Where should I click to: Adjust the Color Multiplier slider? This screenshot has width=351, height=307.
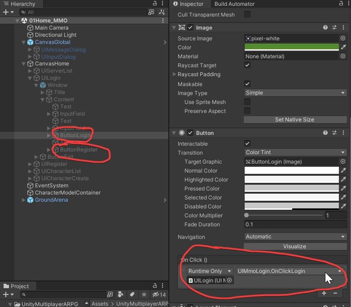point(284,216)
